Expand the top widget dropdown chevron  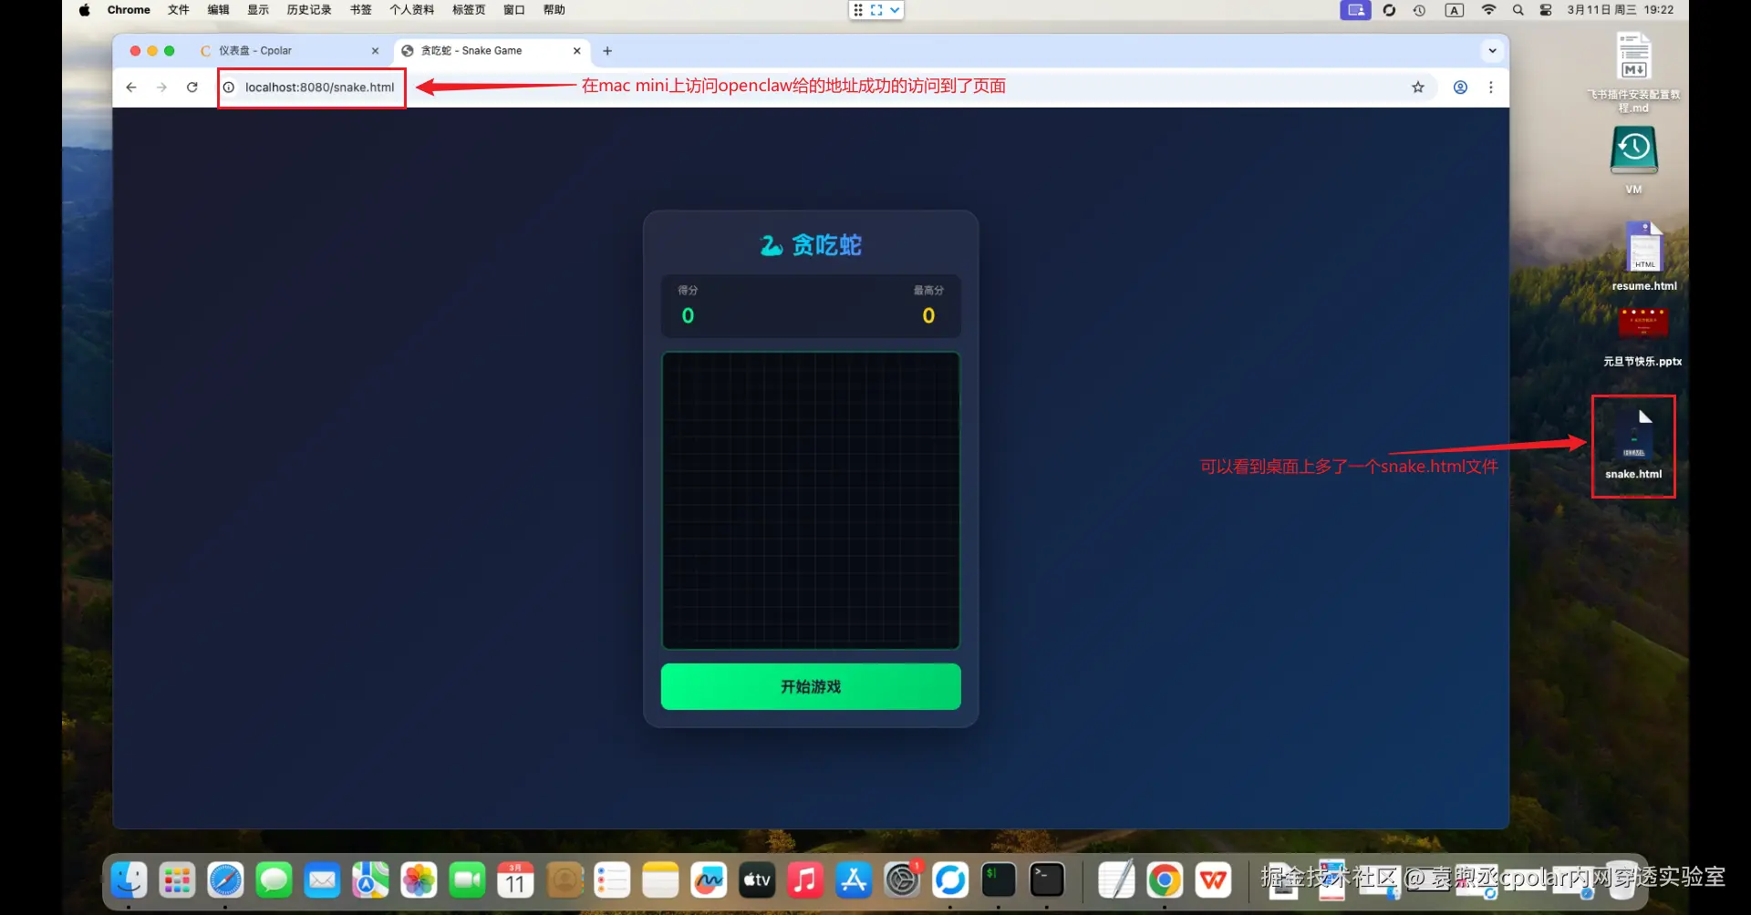click(x=895, y=10)
